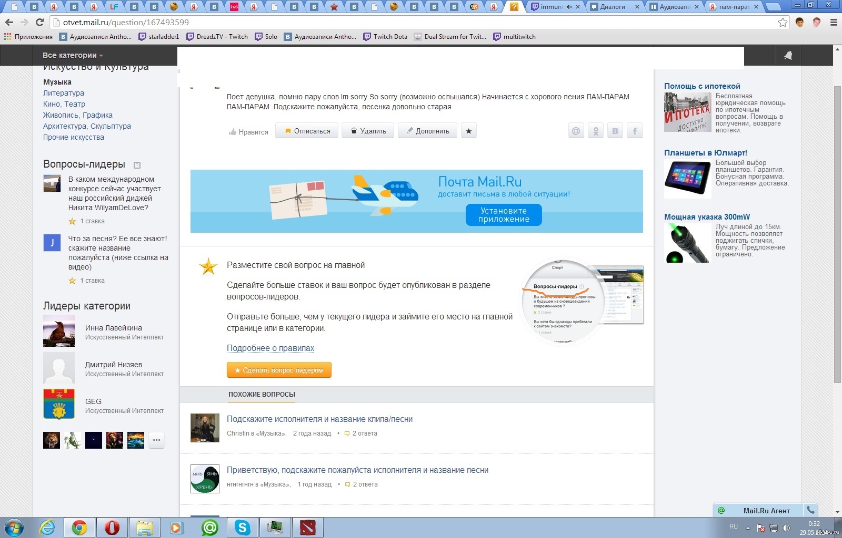Expand the Все категории dropdown
842x538 pixels.
[73, 55]
